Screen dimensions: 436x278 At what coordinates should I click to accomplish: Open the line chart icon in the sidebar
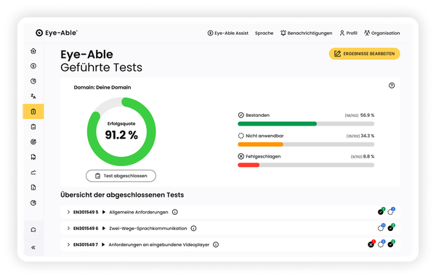pos(33,173)
